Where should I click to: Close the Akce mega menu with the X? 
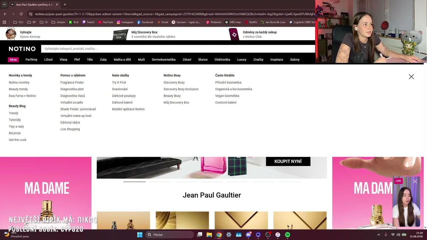[411, 77]
